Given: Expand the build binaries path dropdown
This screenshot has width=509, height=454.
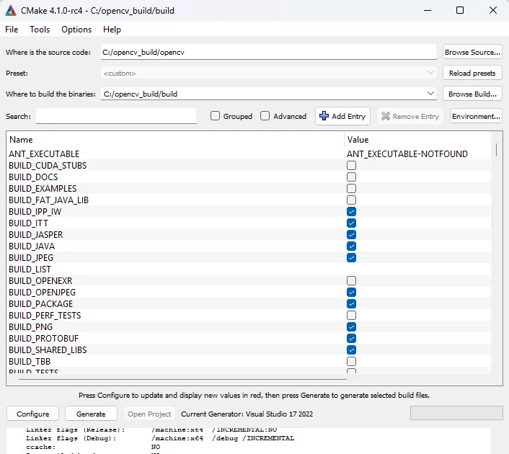Looking at the screenshot, I should (430, 94).
